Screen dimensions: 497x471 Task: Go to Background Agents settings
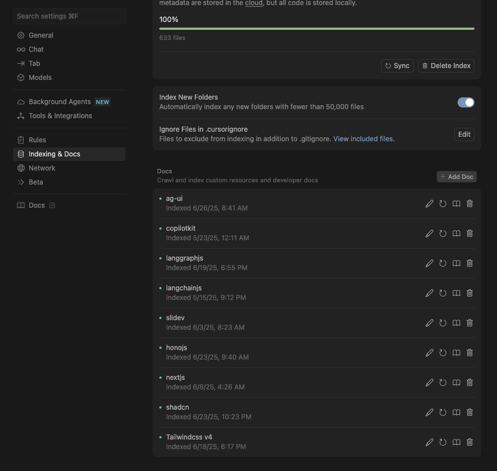point(60,102)
